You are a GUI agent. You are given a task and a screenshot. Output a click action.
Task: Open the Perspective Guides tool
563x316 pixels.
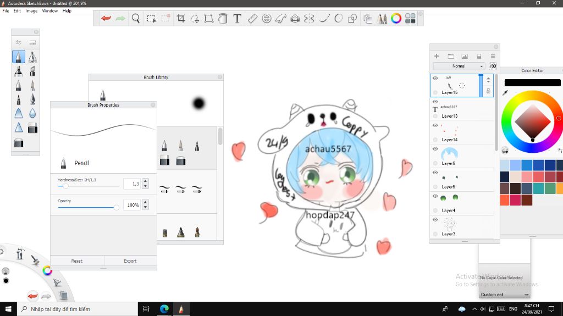295,18
